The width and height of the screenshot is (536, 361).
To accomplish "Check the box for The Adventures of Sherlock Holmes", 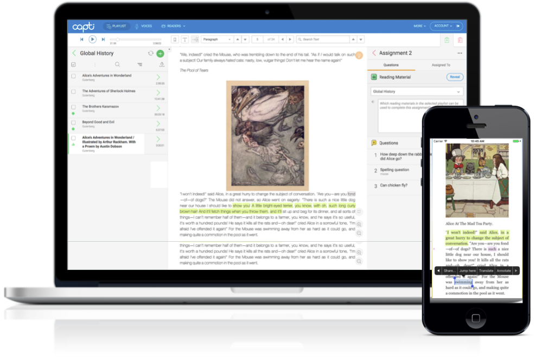I will pyautogui.click(x=73, y=92).
